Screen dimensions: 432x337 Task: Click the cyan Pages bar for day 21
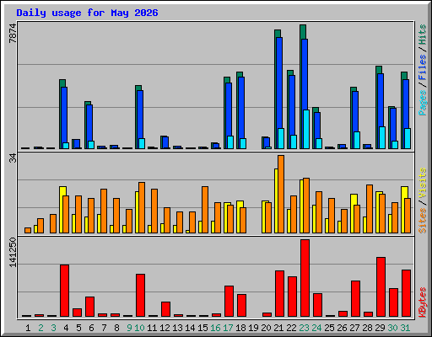click(x=281, y=138)
